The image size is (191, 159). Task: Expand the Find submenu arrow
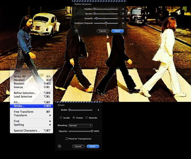pos(50,121)
